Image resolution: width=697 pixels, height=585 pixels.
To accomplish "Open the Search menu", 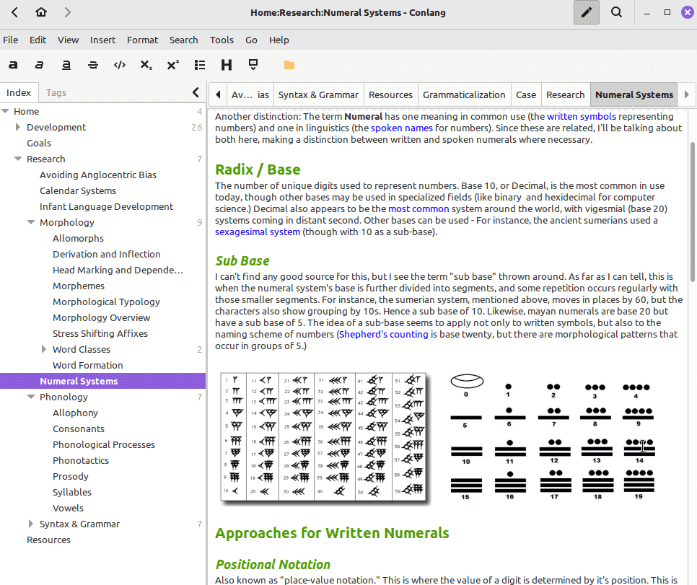I will (x=183, y=40).
